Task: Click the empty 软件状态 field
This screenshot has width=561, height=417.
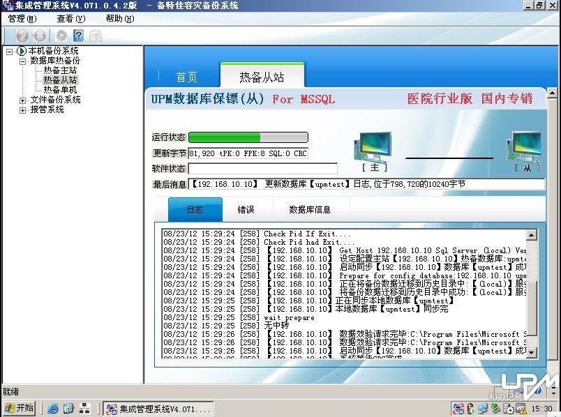Action: coord(263,169)
